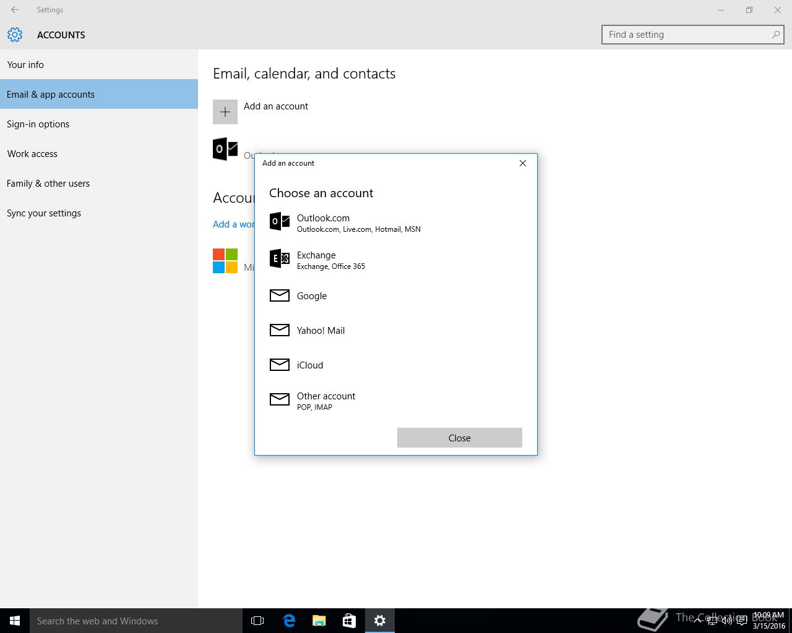792x633 pixels.
Task: Open the Windows Store from the taskbar
Action: 349,621
